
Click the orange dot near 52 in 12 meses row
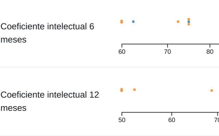pos(134,89)
